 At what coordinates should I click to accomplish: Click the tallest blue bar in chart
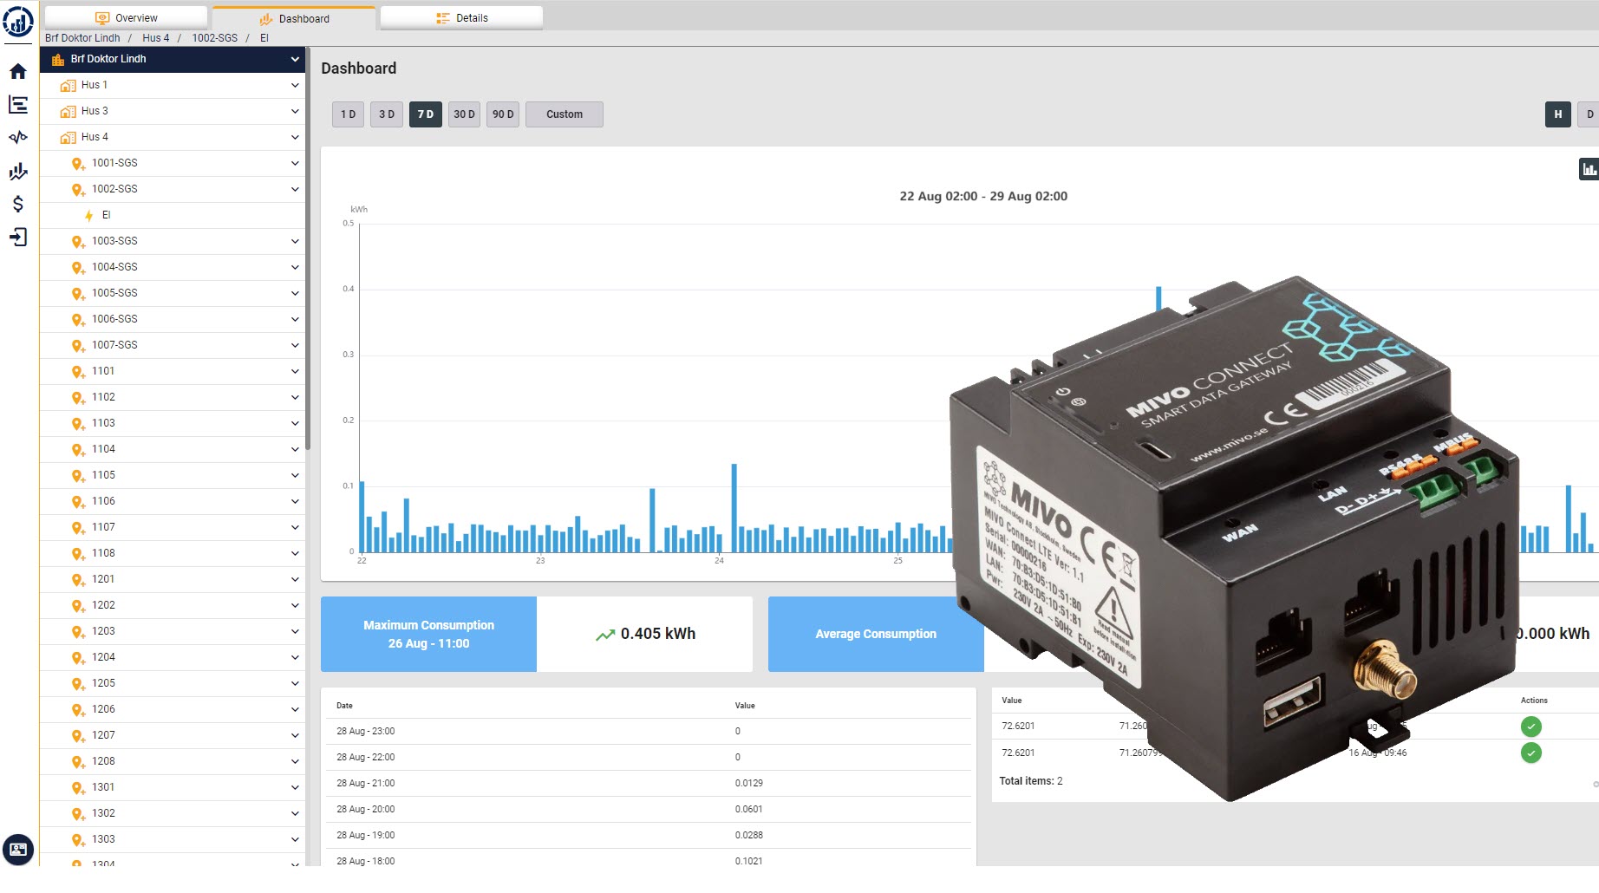(x=1158, y=297)
